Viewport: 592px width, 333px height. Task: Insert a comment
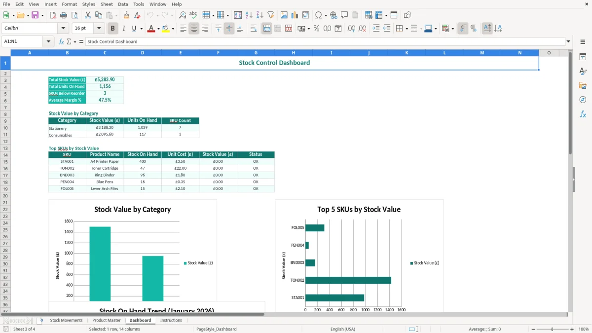tap(344, 15)
